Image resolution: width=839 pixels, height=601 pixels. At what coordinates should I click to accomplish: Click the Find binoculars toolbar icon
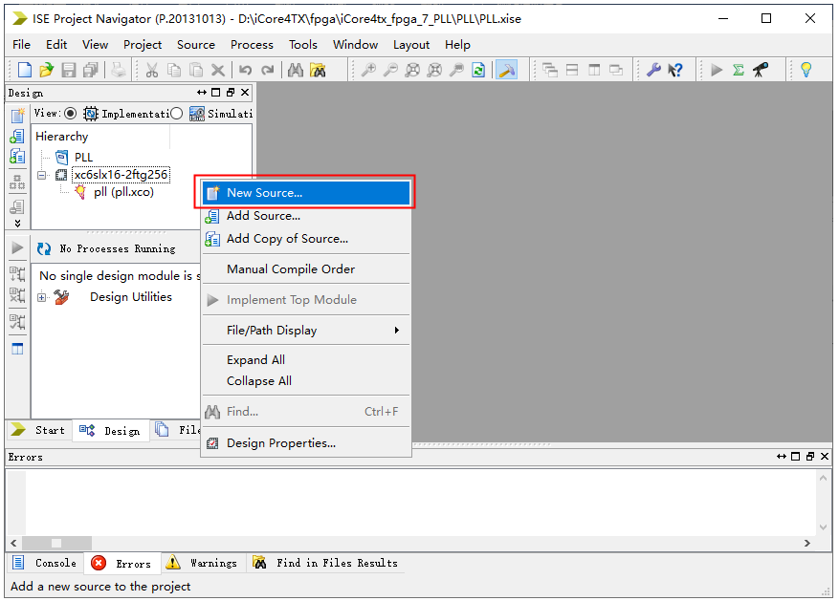296,70
